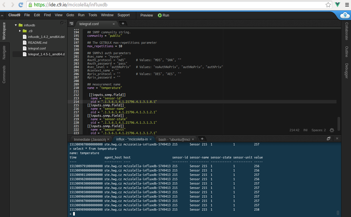
Task: Bookmark this page with the star icon
Action: pos(328,5)
